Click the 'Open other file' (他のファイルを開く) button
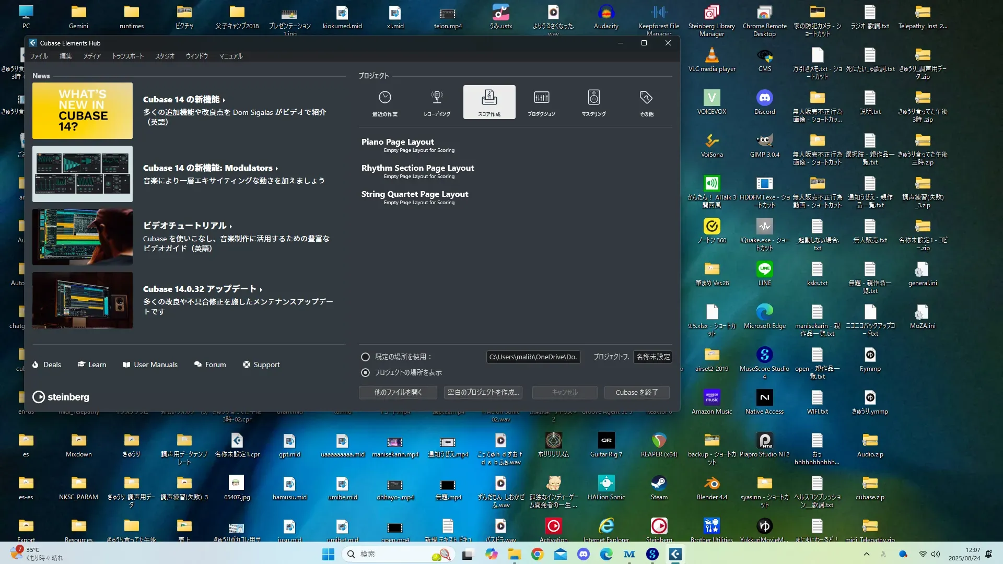The height and width of the screenshot is (564, 1003). [398, 392]
